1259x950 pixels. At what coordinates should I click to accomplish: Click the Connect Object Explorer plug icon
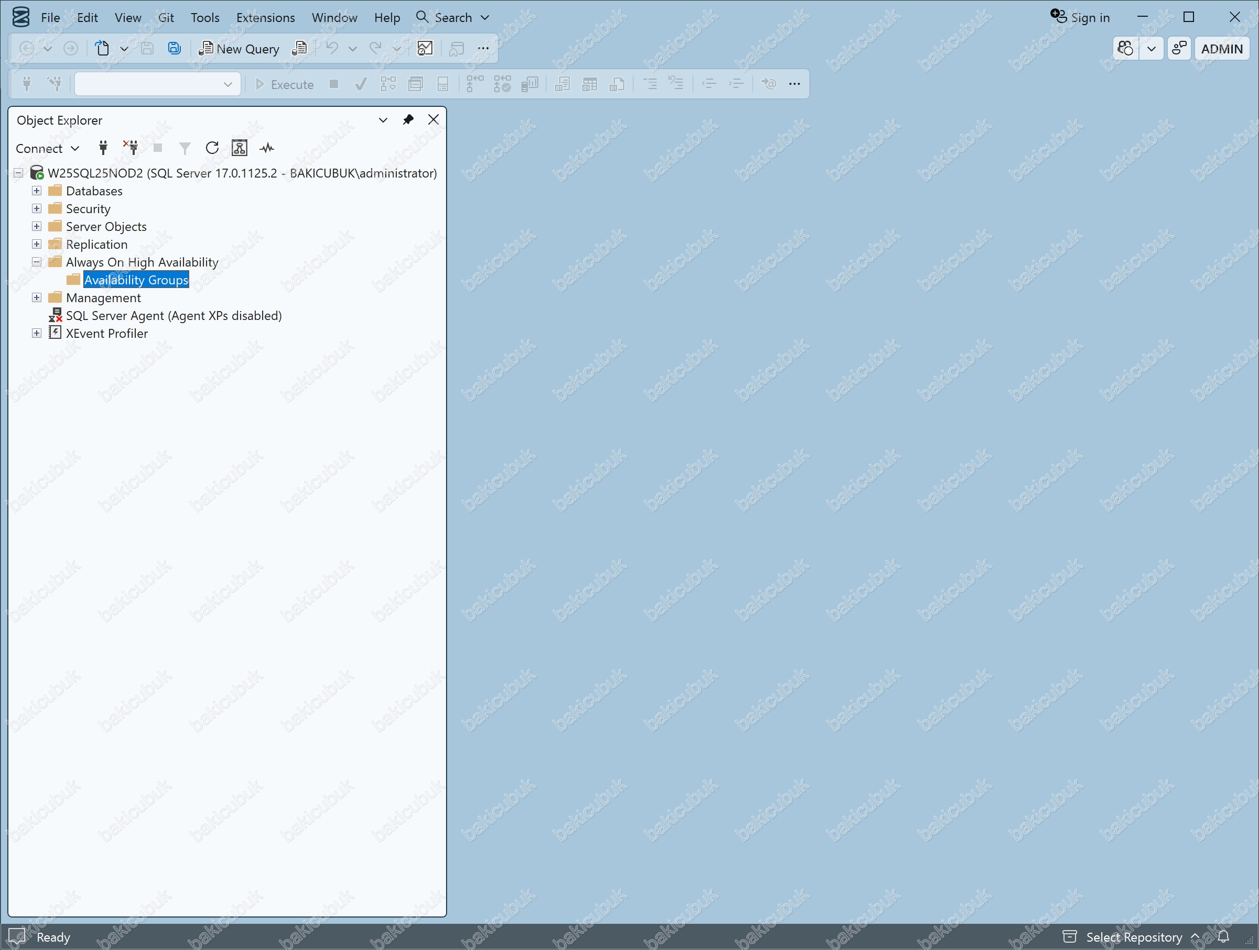click(x=103, y=148)
